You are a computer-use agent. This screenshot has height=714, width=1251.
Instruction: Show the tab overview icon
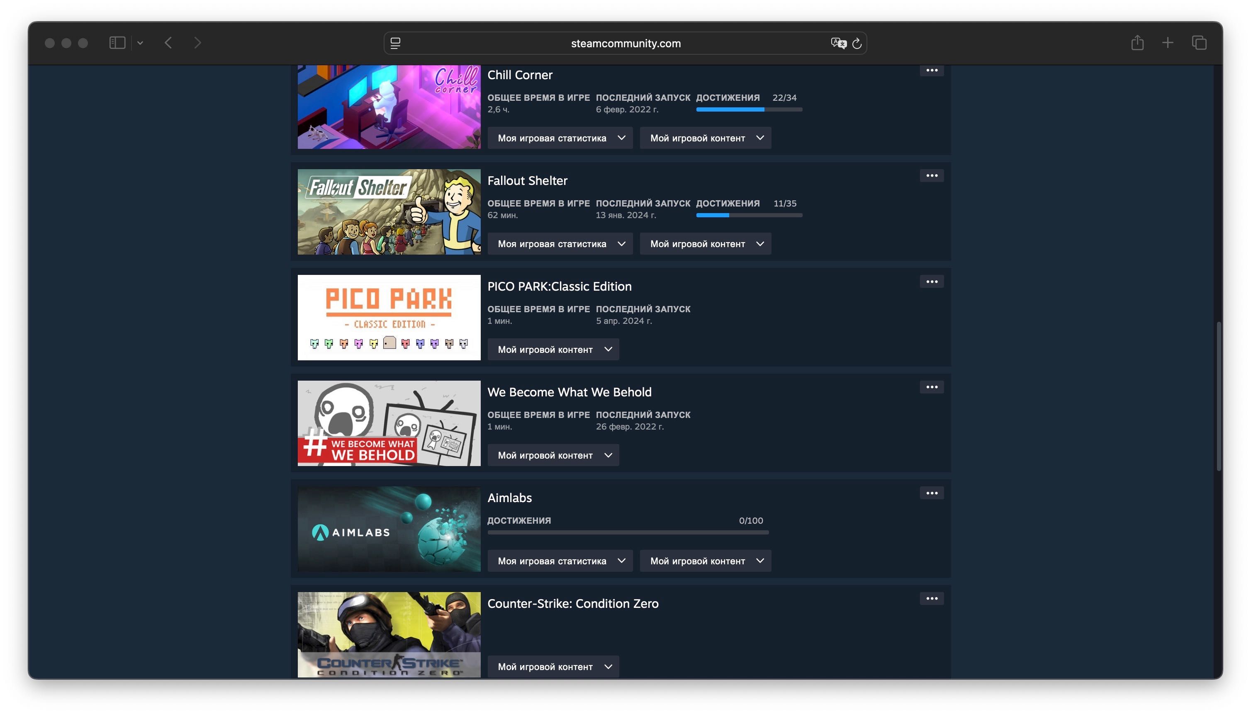point(1199,43)
